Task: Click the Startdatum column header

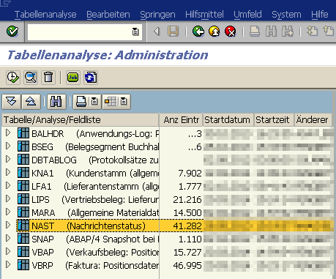Action: pos(228,120)
